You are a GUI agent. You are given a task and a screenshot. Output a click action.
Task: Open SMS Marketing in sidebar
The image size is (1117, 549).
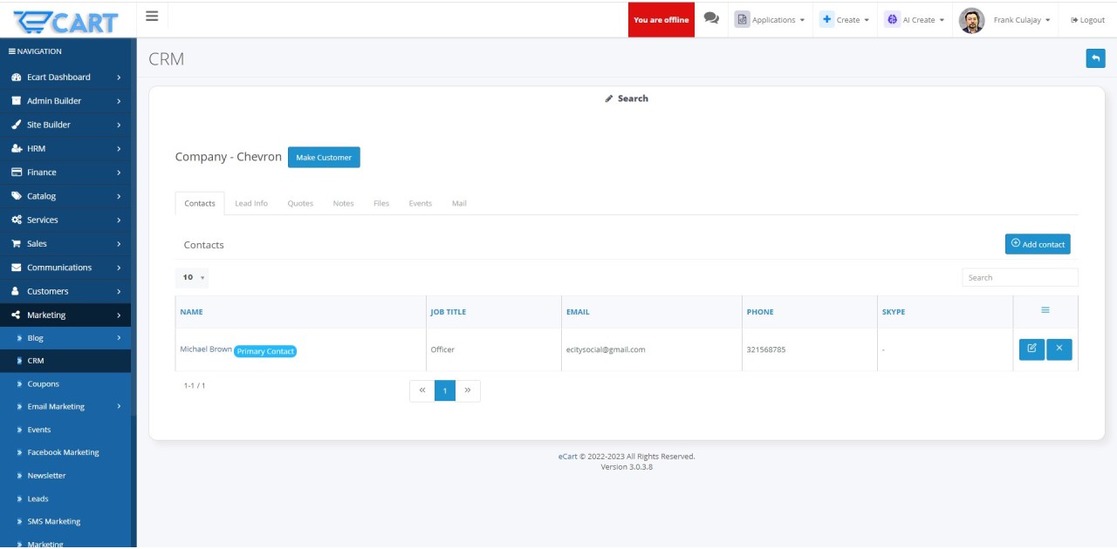(65, 522)
